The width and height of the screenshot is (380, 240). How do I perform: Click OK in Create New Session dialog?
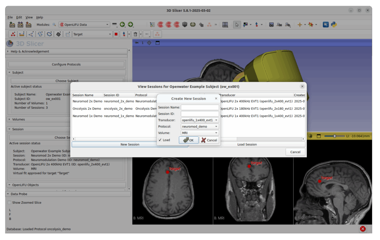tap(189, 140)
